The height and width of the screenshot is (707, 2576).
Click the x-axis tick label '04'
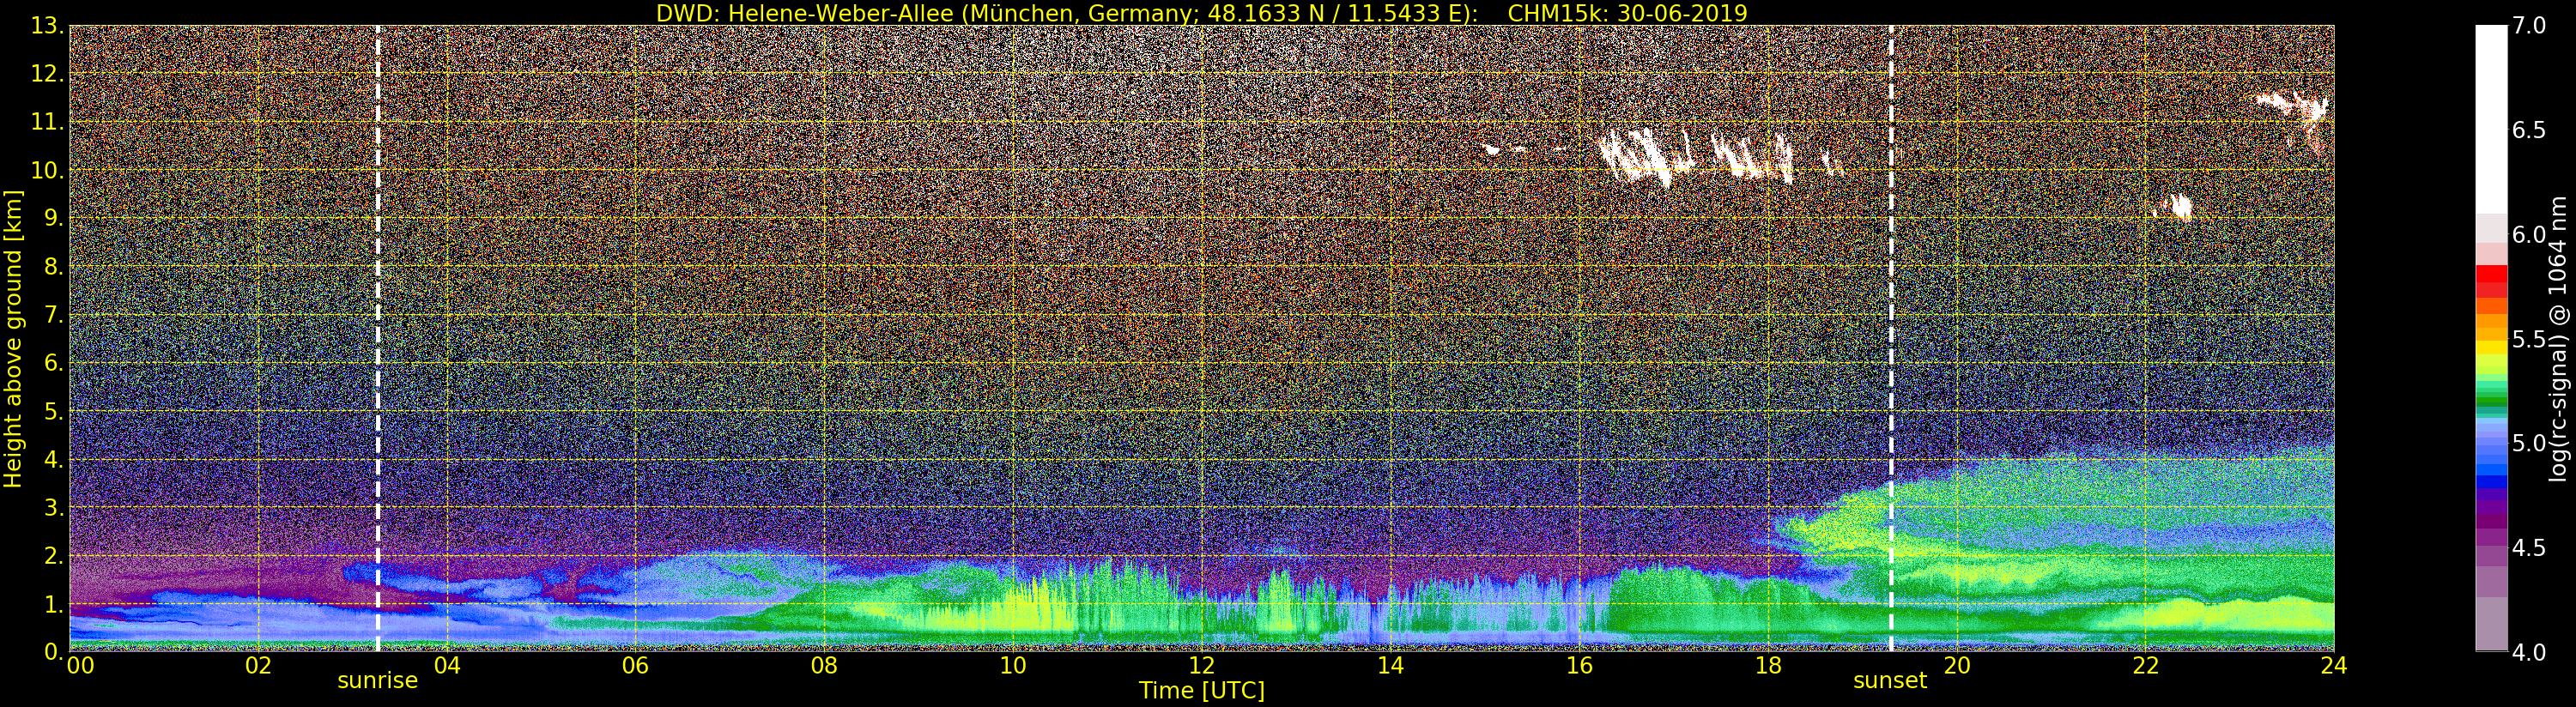(447, 665)
